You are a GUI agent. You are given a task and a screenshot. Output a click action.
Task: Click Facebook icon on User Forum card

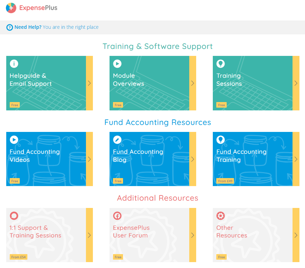pyautogui.click(x=117, y=216)
